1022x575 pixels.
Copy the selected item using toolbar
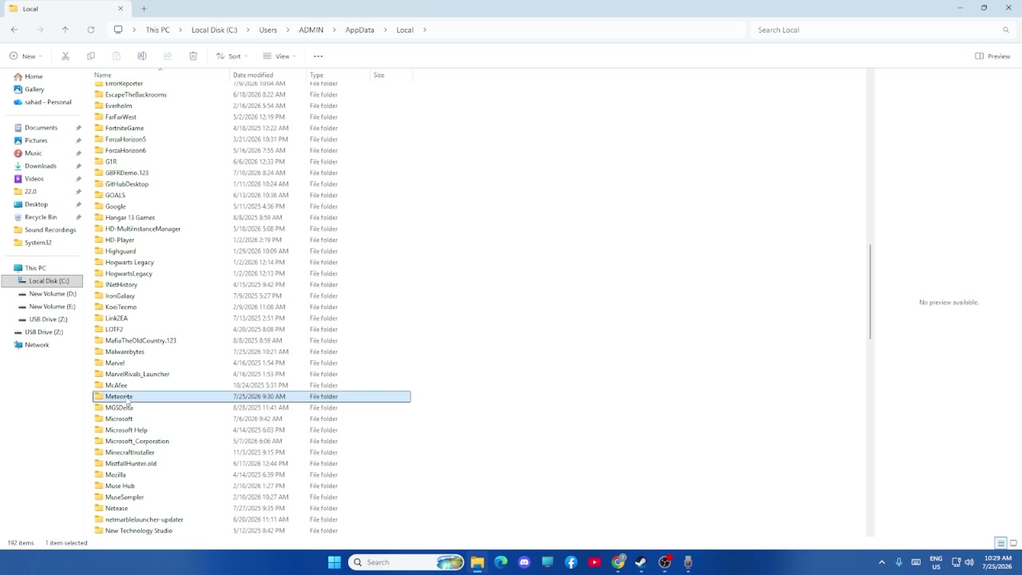pyautogui.click(x=91, y=56)
